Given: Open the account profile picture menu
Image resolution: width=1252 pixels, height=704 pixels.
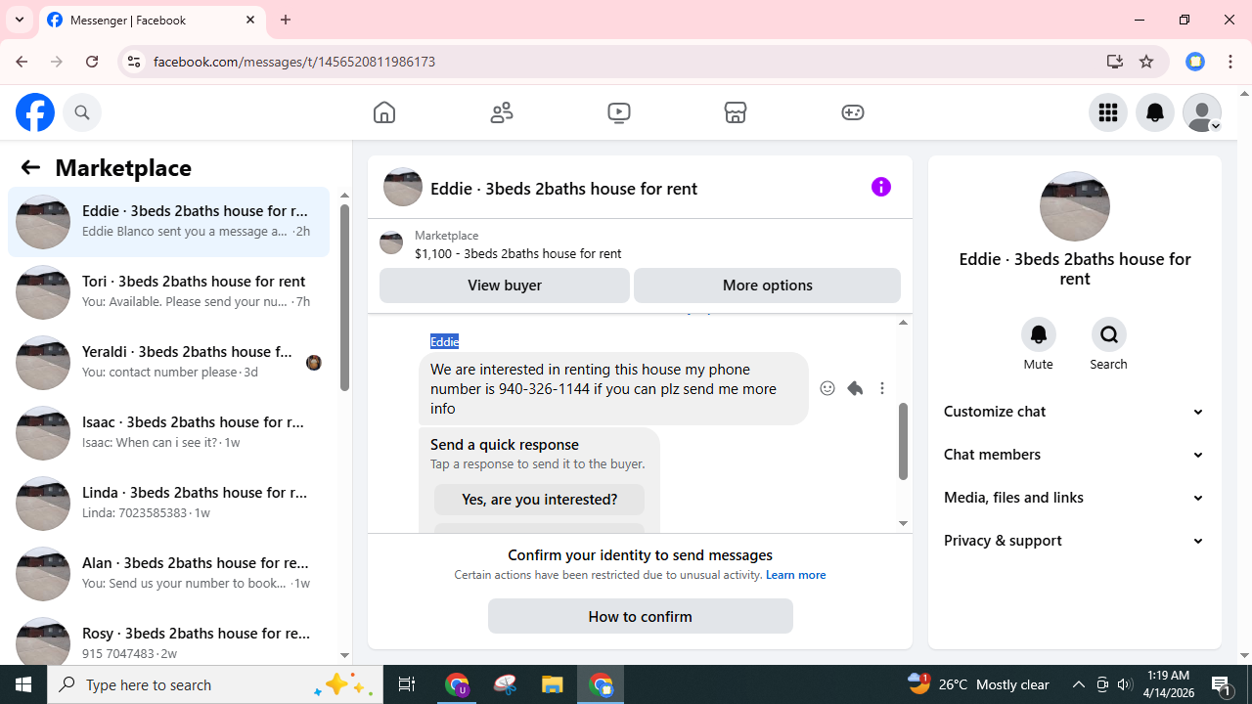Looking at the screenshot, I should pyautogui.click(x=1202, y=112).
